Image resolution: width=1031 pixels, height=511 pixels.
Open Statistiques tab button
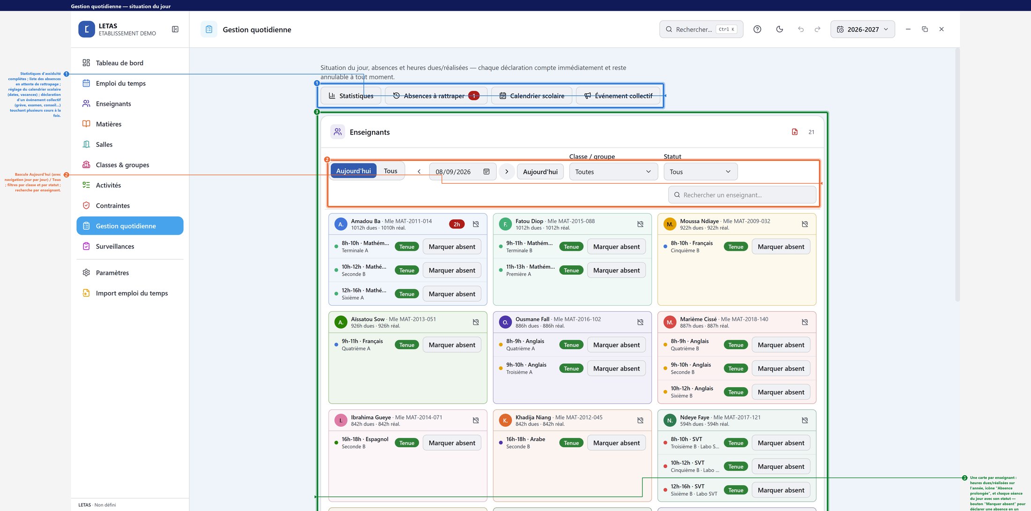[351, 96]
